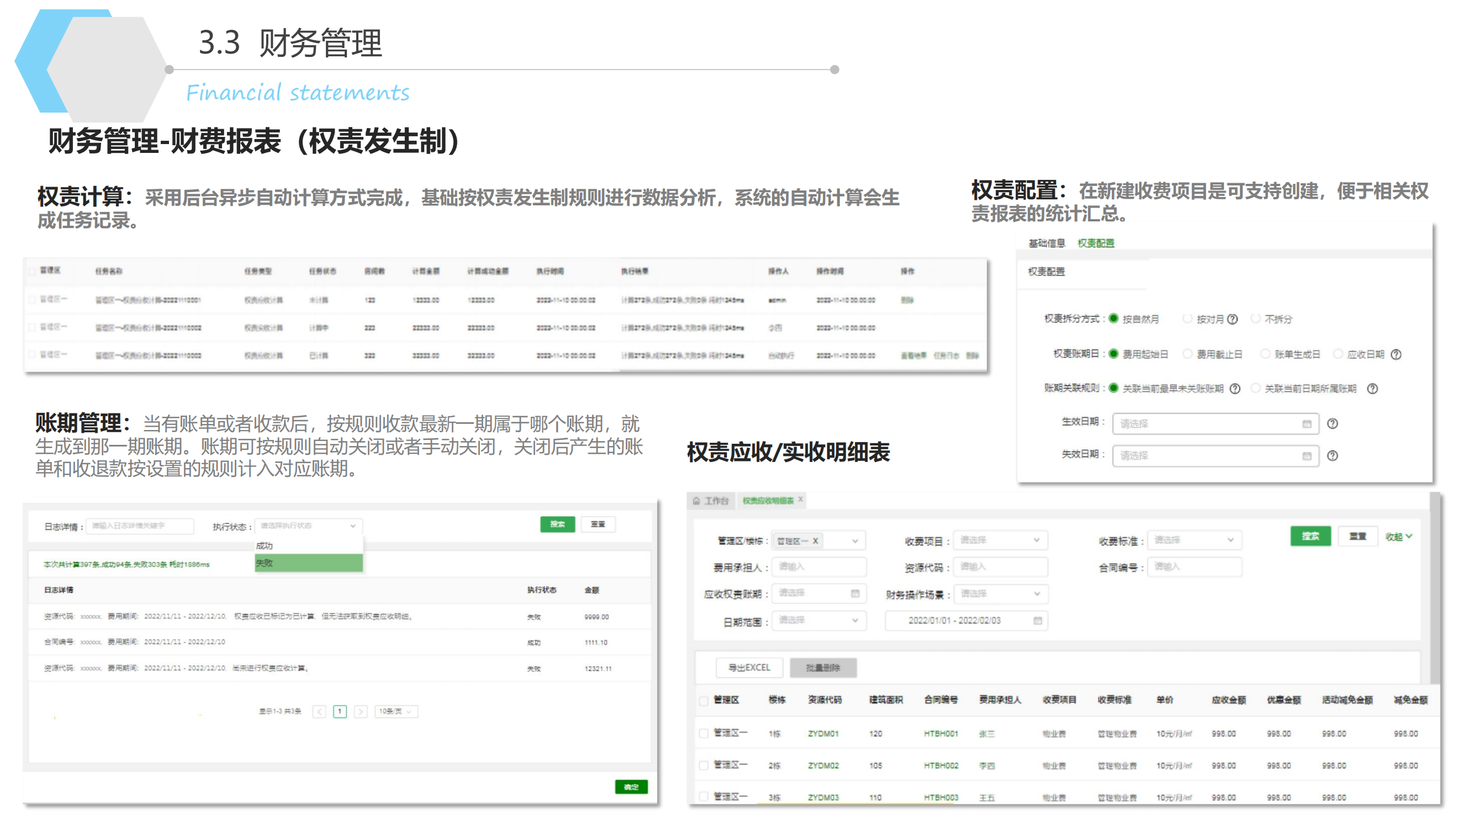This screenshot has width=1473, height=828.
Task: Click home icon on 工作台 tab
Action: [x=696, y=501]
